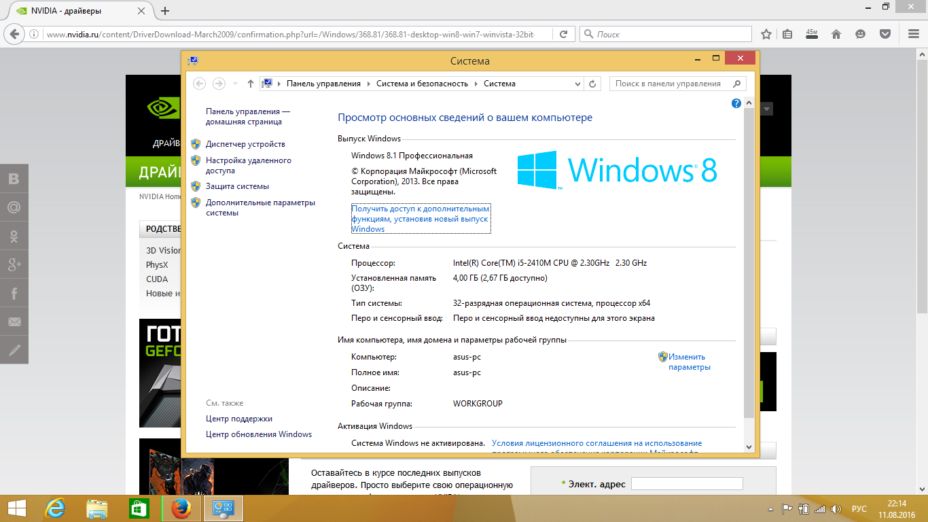Show hidden system tray icons
The image size is (928, 522).
click(x=771, y=508)
